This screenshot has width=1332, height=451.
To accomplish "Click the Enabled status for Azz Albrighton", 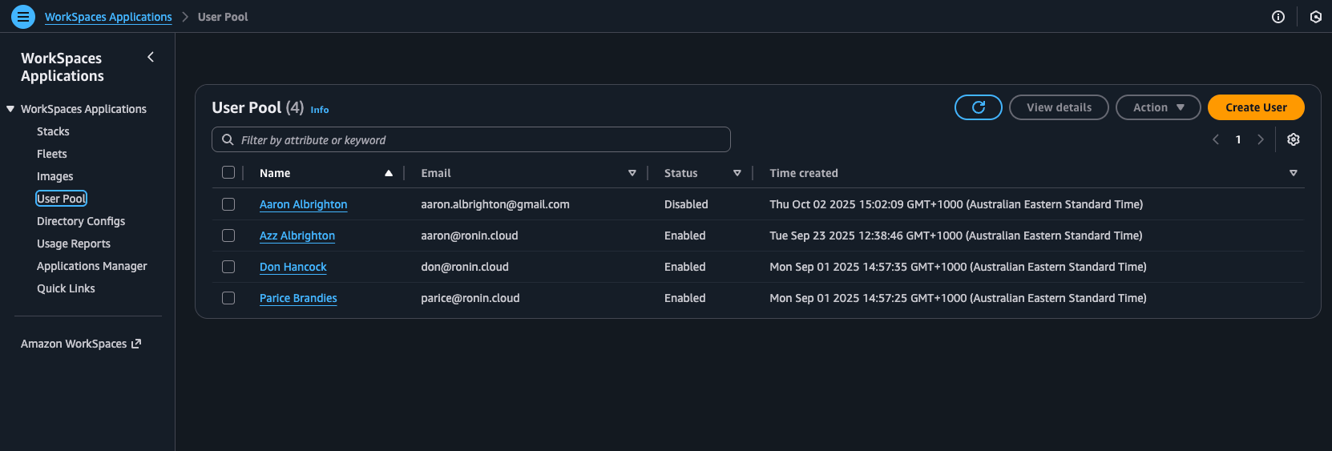I will (x=685, y=236).
